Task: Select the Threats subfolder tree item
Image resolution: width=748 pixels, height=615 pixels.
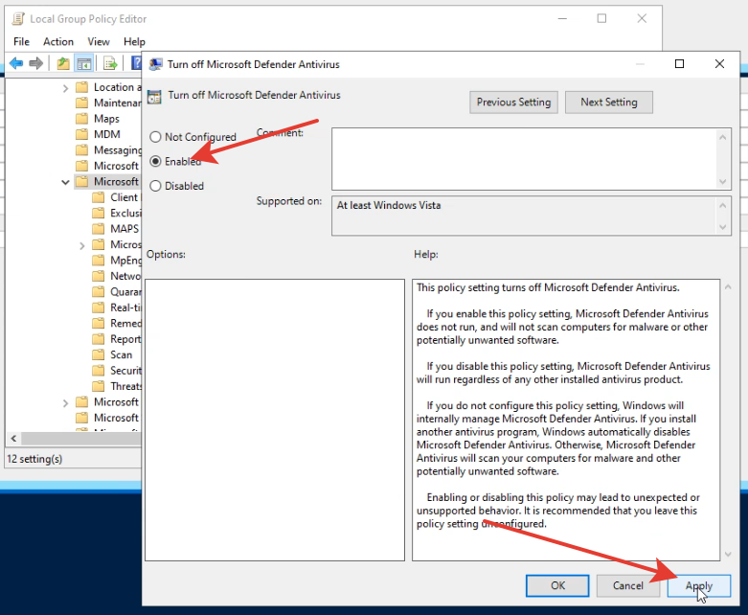Action: pos(125,386)
